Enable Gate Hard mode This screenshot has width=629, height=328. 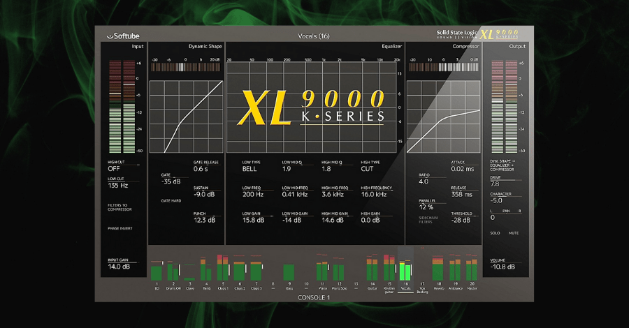(171, 201)
